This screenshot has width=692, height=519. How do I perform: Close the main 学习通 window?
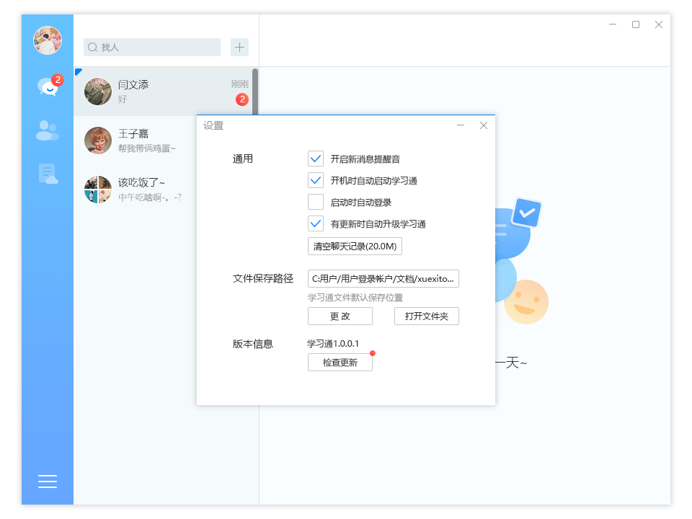pyautogui.click(x=658, y=25)
